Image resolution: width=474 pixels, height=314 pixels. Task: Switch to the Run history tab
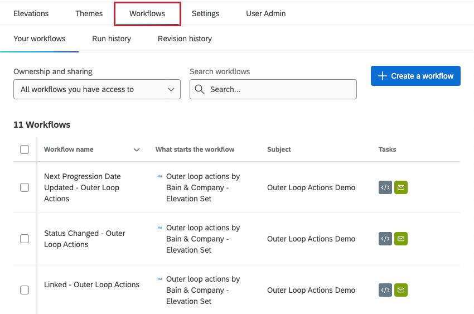[x=112, y=38]
